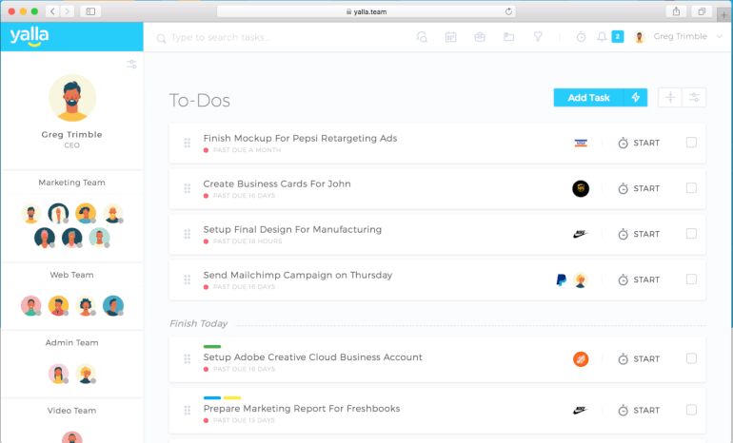Expand Greg Trimble user menu chevron
This screenshot has width=733, height=443.
click(x=720, y=36)
